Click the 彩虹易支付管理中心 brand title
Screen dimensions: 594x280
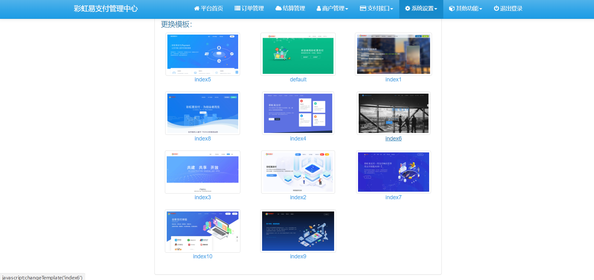[x=106, y=8]
